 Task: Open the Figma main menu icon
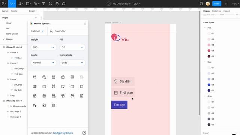click(3, 4)
